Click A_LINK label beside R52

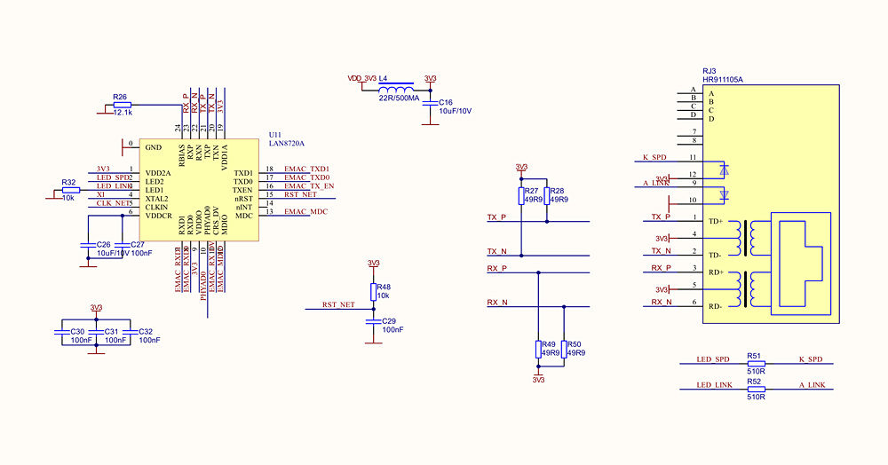813,385
